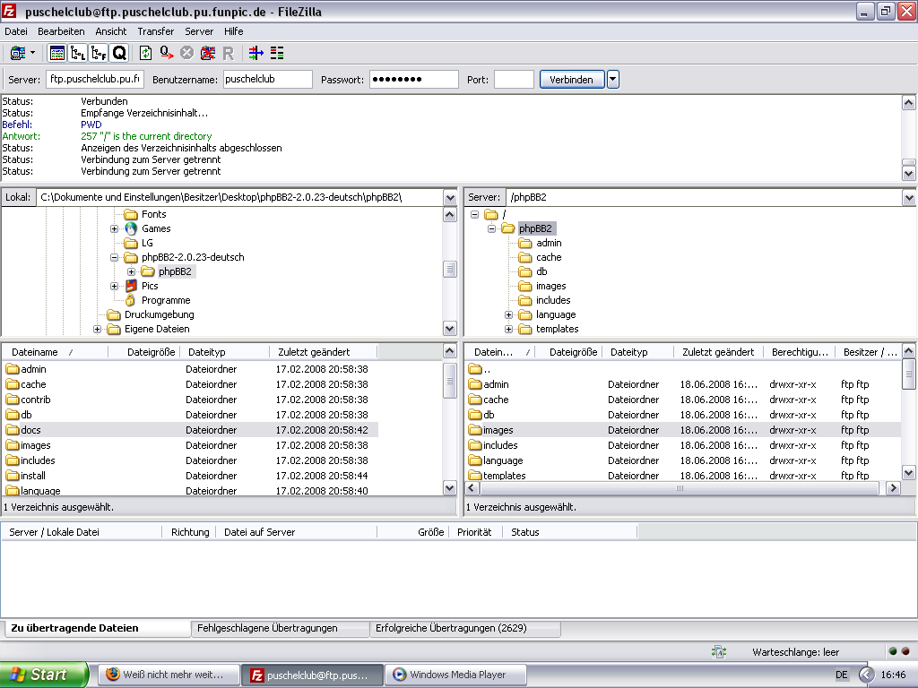The width and height of the screenshot is (918, 688).
Task: Collapse the server root '/' node
Action: click(475, 215)
